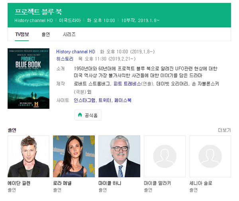Visit the 트위터 site link

click(x=104, y=100)
